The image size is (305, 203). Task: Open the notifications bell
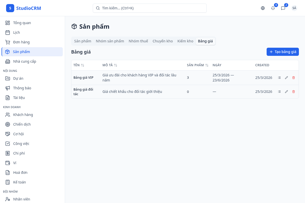pyautogui.click(x=273, y=8)
